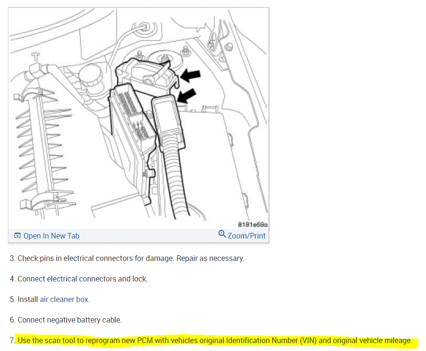Image resolution: width=426 pixels, height=351 pixels.
Task: Click the coil spring in the diagram
Action: (x=43, y=152)
